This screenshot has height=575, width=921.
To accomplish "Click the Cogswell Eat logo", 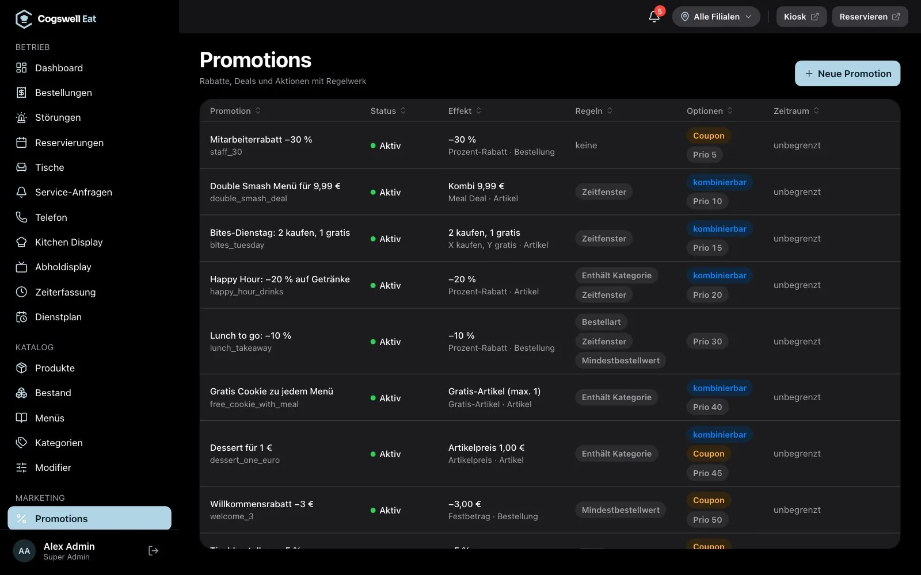I will click(x=56, y=19).
